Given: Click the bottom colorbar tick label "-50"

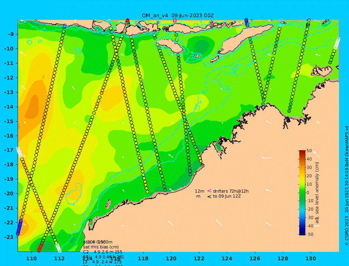Looking at the screenshot, I should [x=310, y=234].
